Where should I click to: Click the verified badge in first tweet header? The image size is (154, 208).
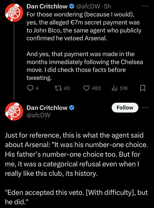pyautogui.click(x=72, y=6)
